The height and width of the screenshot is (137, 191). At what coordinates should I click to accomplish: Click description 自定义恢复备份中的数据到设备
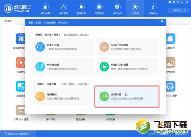[x=127, y=99]
